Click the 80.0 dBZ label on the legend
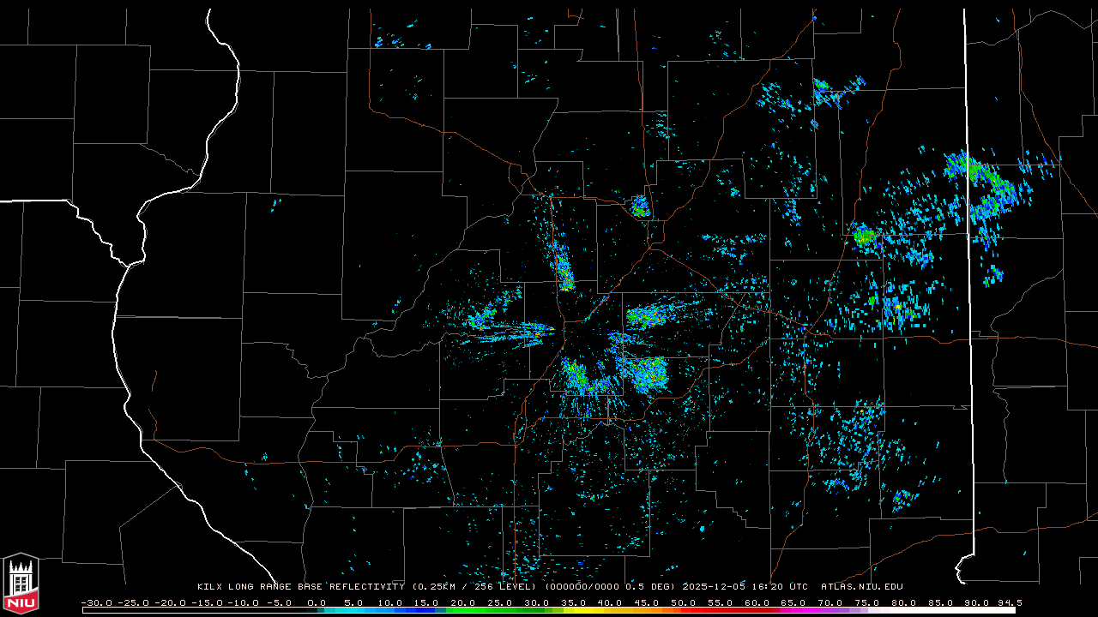 pyautogui.click(x=904, y=602)
